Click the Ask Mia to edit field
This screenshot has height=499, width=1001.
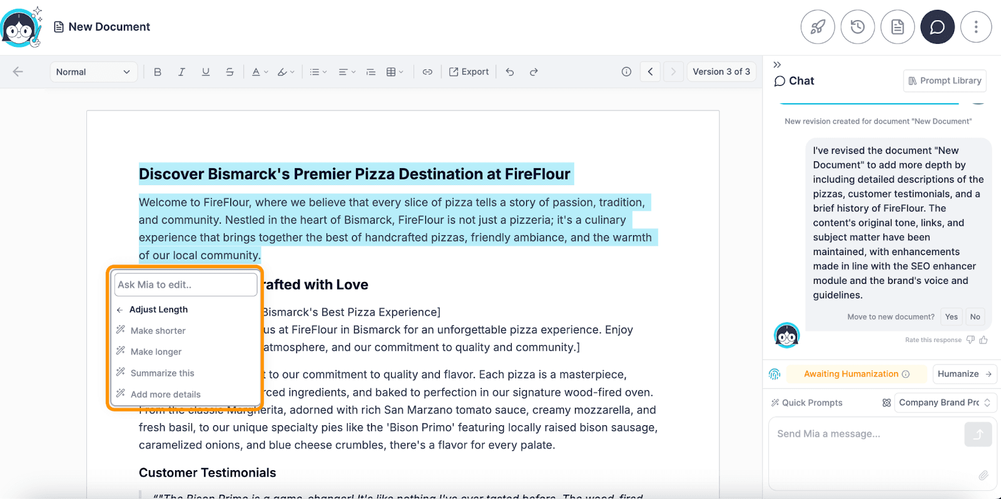point(186,285)
